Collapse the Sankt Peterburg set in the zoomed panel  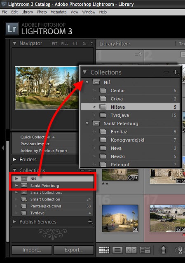(87, 123)
